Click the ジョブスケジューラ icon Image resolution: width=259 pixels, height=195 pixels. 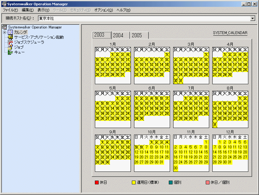point(10,42)
